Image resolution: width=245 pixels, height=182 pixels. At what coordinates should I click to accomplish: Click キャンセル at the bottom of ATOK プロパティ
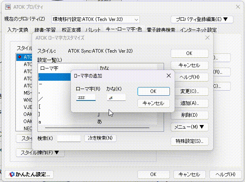point(189,174)
